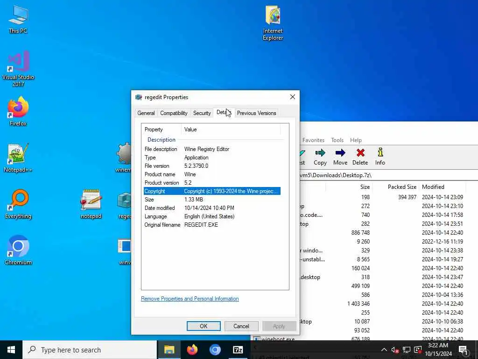Click OK in regedit Properties
478x359 pixels.
204,326
